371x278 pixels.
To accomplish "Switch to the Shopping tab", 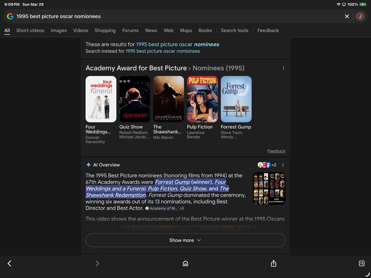I will [x=105, y=31].
